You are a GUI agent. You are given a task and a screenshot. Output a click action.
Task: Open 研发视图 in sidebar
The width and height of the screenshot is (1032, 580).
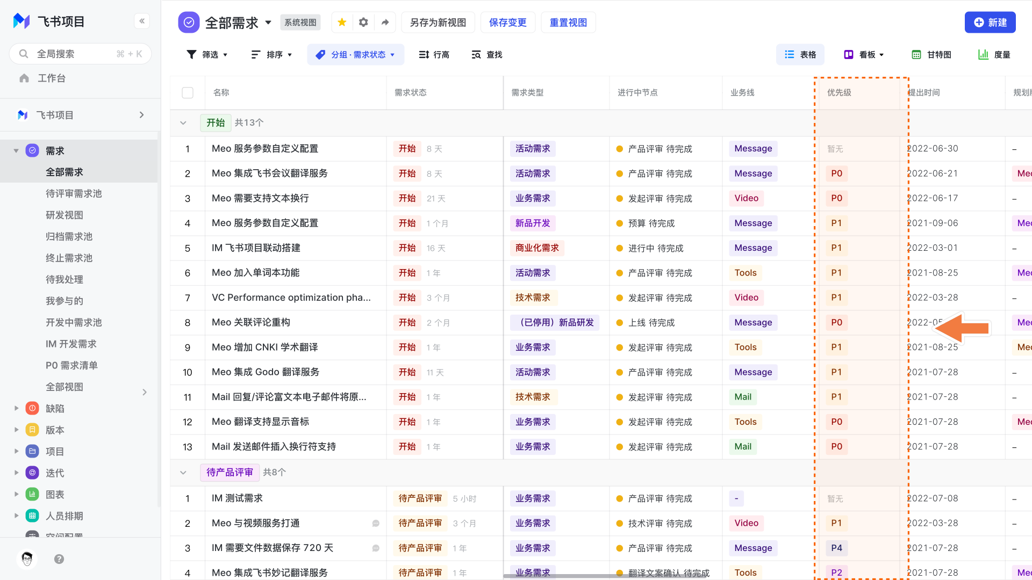tap(64, 215)
